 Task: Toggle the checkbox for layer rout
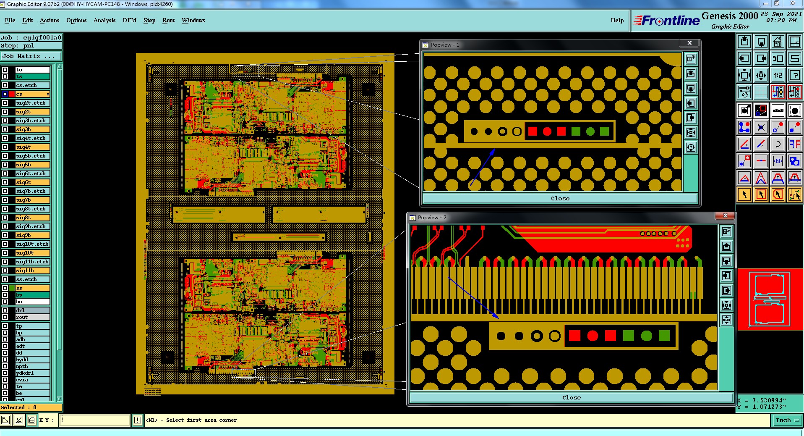pos(5,317)
